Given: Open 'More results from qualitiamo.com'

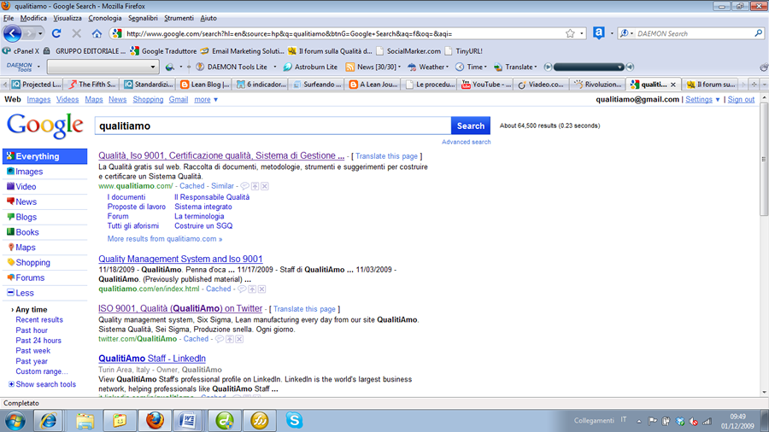Looking at the screenshot, I should click(165, 239).
